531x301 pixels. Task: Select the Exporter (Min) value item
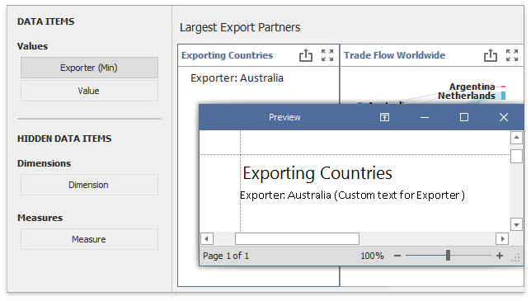[89, 68]
